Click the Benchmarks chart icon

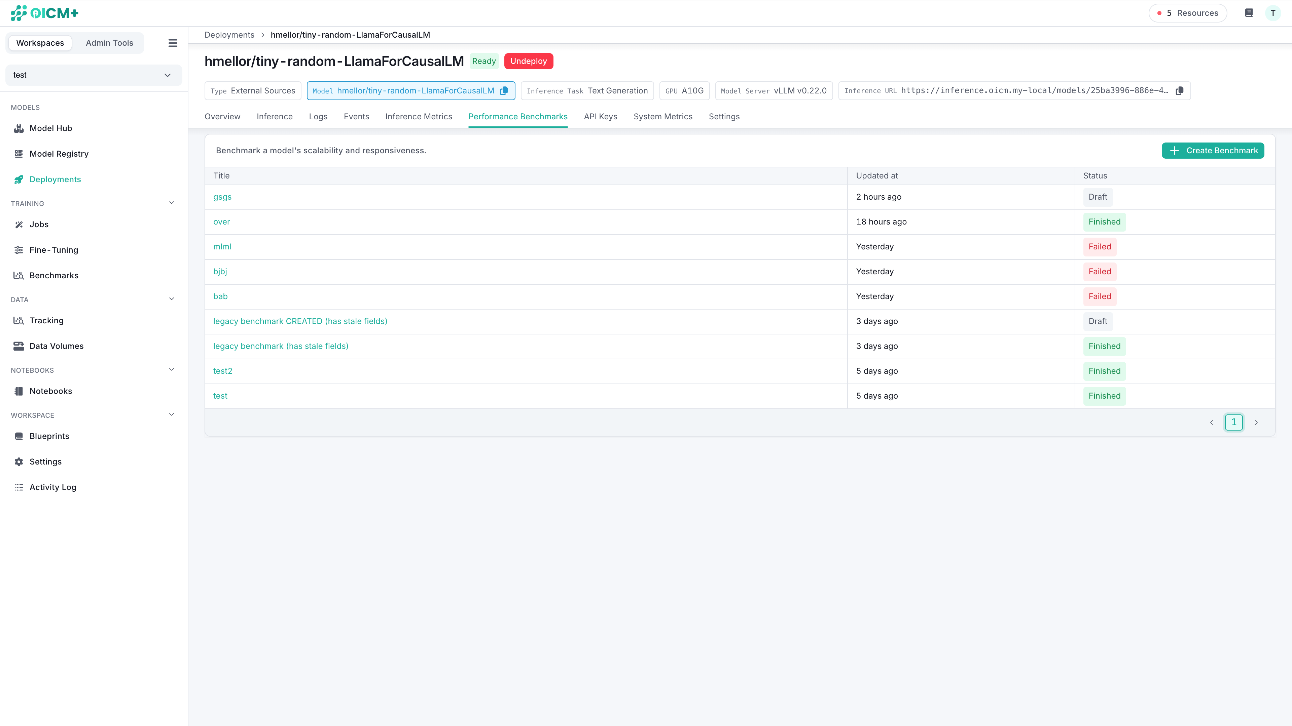[19, 276]
